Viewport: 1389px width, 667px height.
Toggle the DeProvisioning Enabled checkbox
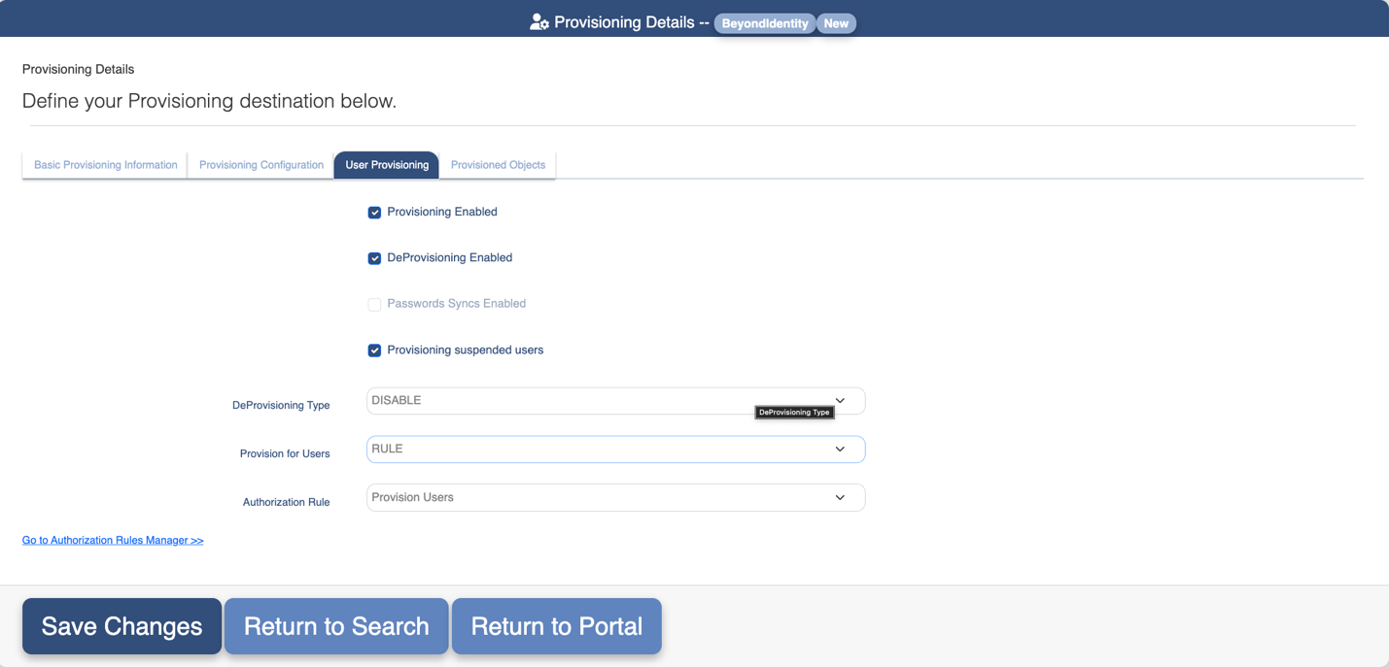point(374,258)
